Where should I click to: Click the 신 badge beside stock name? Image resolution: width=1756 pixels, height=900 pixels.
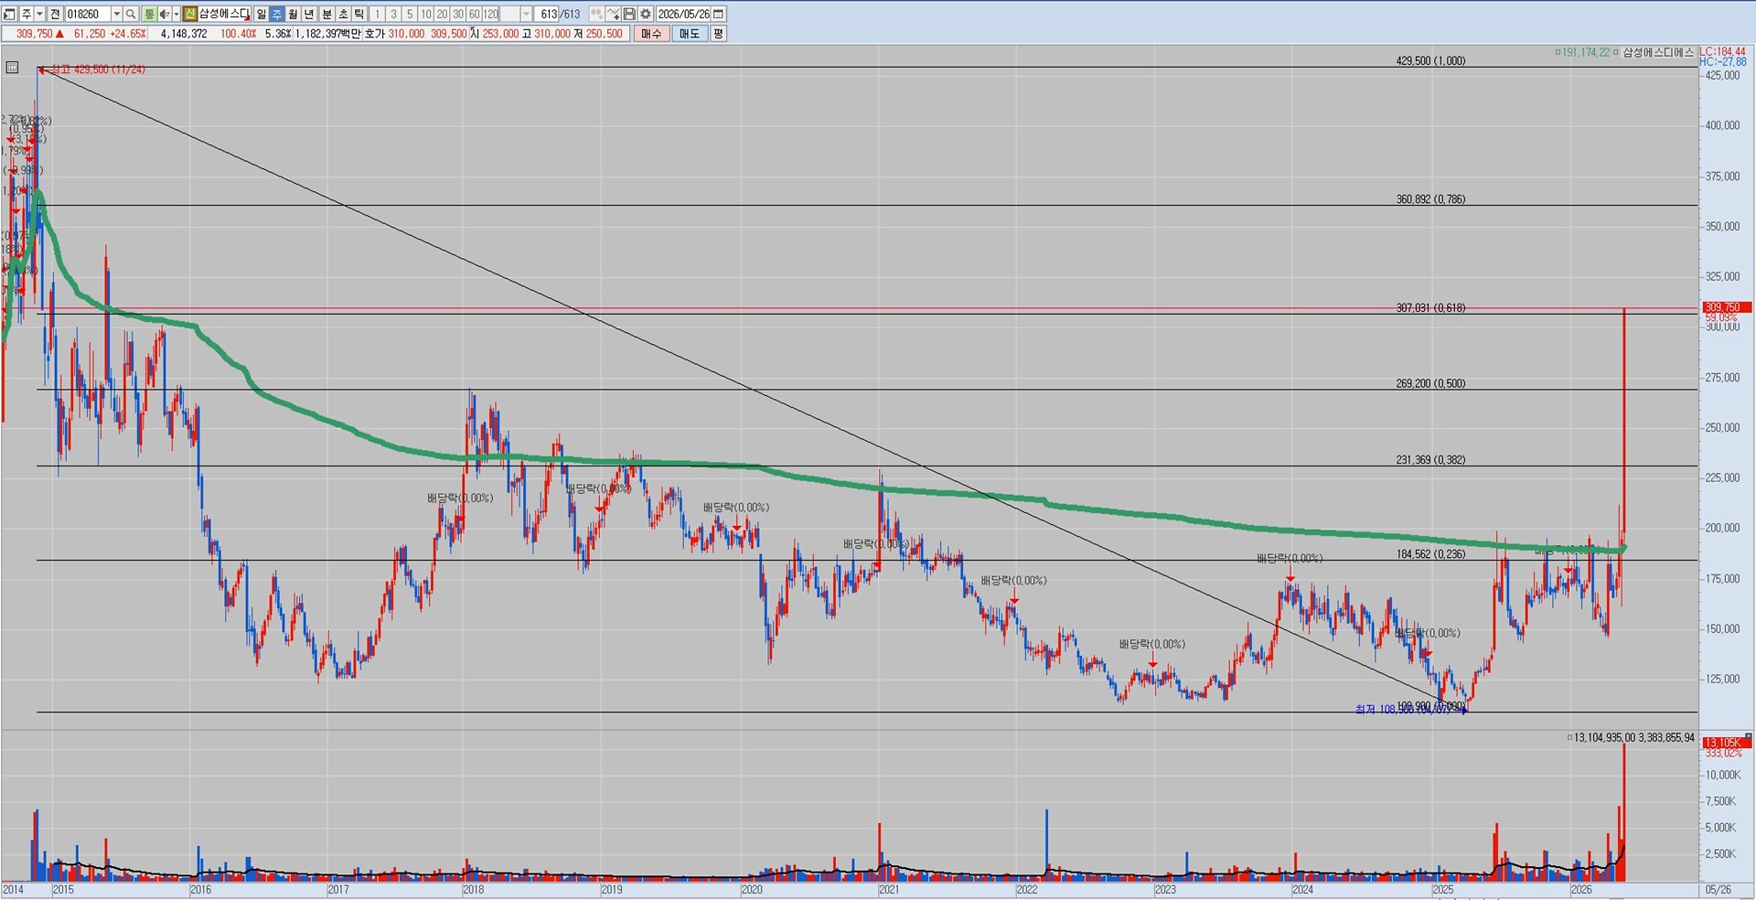pyautogui.click(x=190, y=14)
